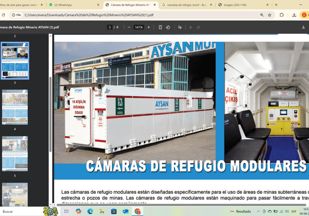Select the Cámara de Refugio Minerio tab
Image resolution: width=309 pixels, height=216 pixels.
click(130, 5)
